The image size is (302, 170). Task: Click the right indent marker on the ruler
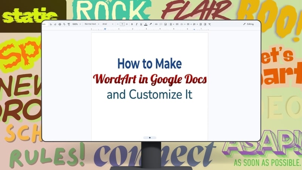pyautogui.click(x=194, y=29)
